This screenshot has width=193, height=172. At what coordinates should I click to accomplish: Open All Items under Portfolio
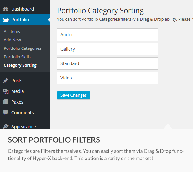pyautogui.click(x=12, y=31)
